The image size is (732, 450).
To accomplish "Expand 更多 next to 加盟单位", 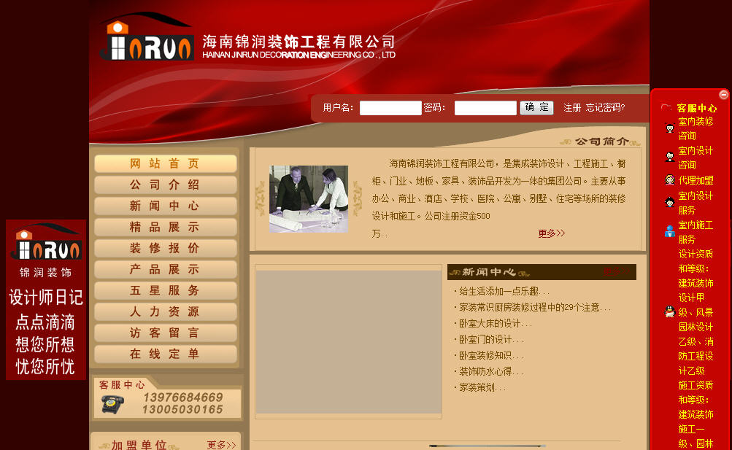I will point(221,444).
